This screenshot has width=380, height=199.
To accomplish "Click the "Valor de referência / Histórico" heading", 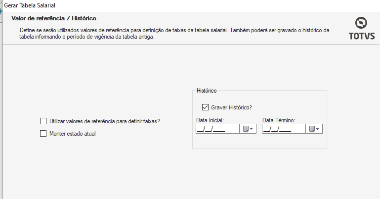I will (53, 18).
